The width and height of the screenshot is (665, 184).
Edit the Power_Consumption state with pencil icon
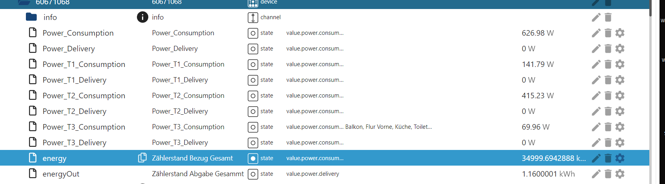(596, 33)
